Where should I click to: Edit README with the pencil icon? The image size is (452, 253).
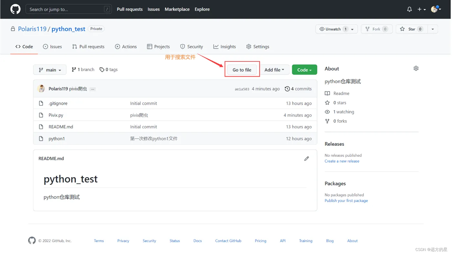[x=307, y=159]
